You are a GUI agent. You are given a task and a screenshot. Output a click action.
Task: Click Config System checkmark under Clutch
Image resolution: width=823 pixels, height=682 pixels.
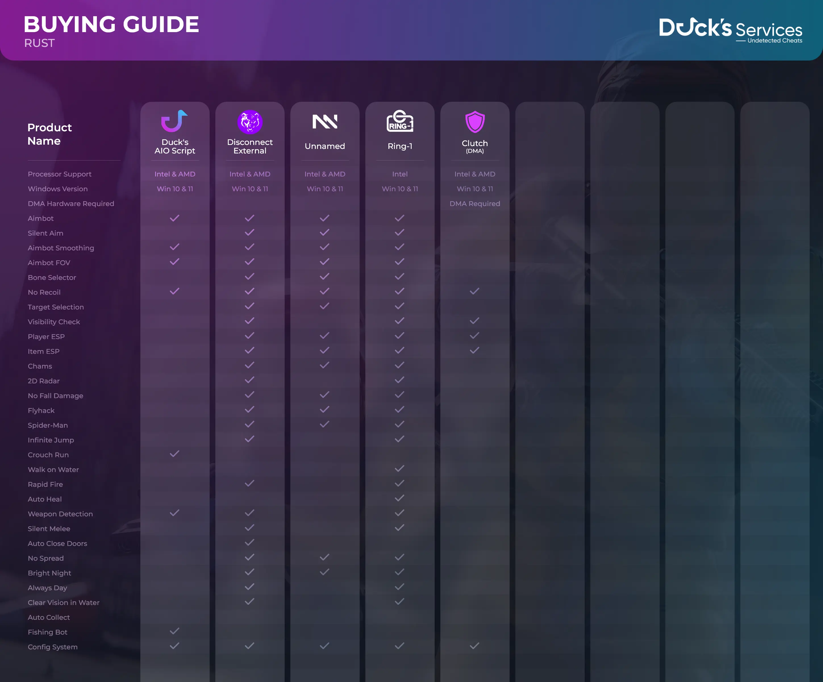[475, 646]
